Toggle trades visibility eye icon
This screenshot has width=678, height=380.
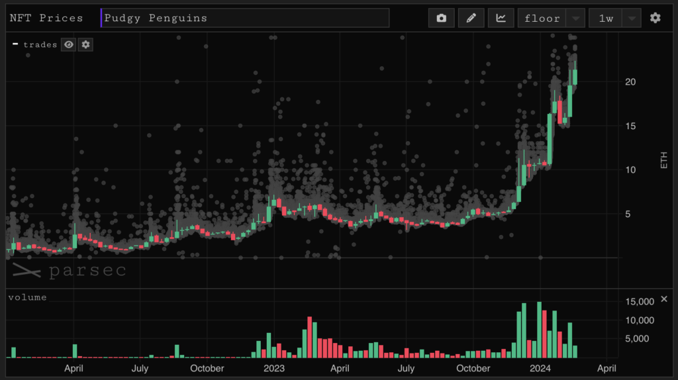point(69,44)
